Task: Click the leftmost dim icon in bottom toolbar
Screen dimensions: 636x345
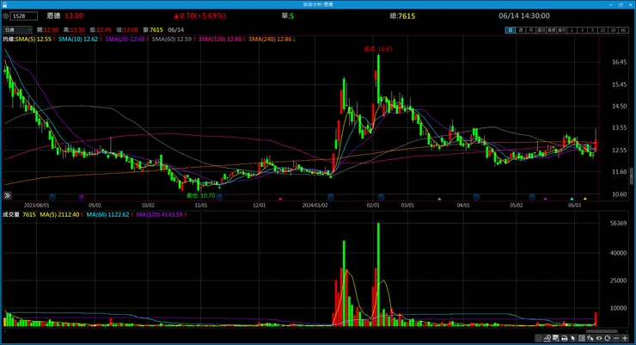Action: point(538,338)
